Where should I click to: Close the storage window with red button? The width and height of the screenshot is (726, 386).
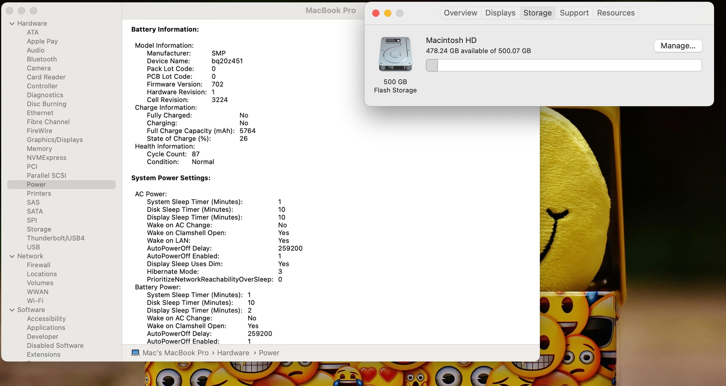point(376,13)
